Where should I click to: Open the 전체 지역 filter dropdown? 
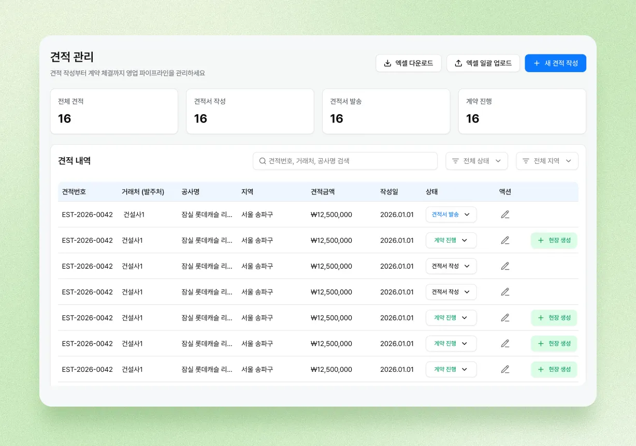(547, 161)
